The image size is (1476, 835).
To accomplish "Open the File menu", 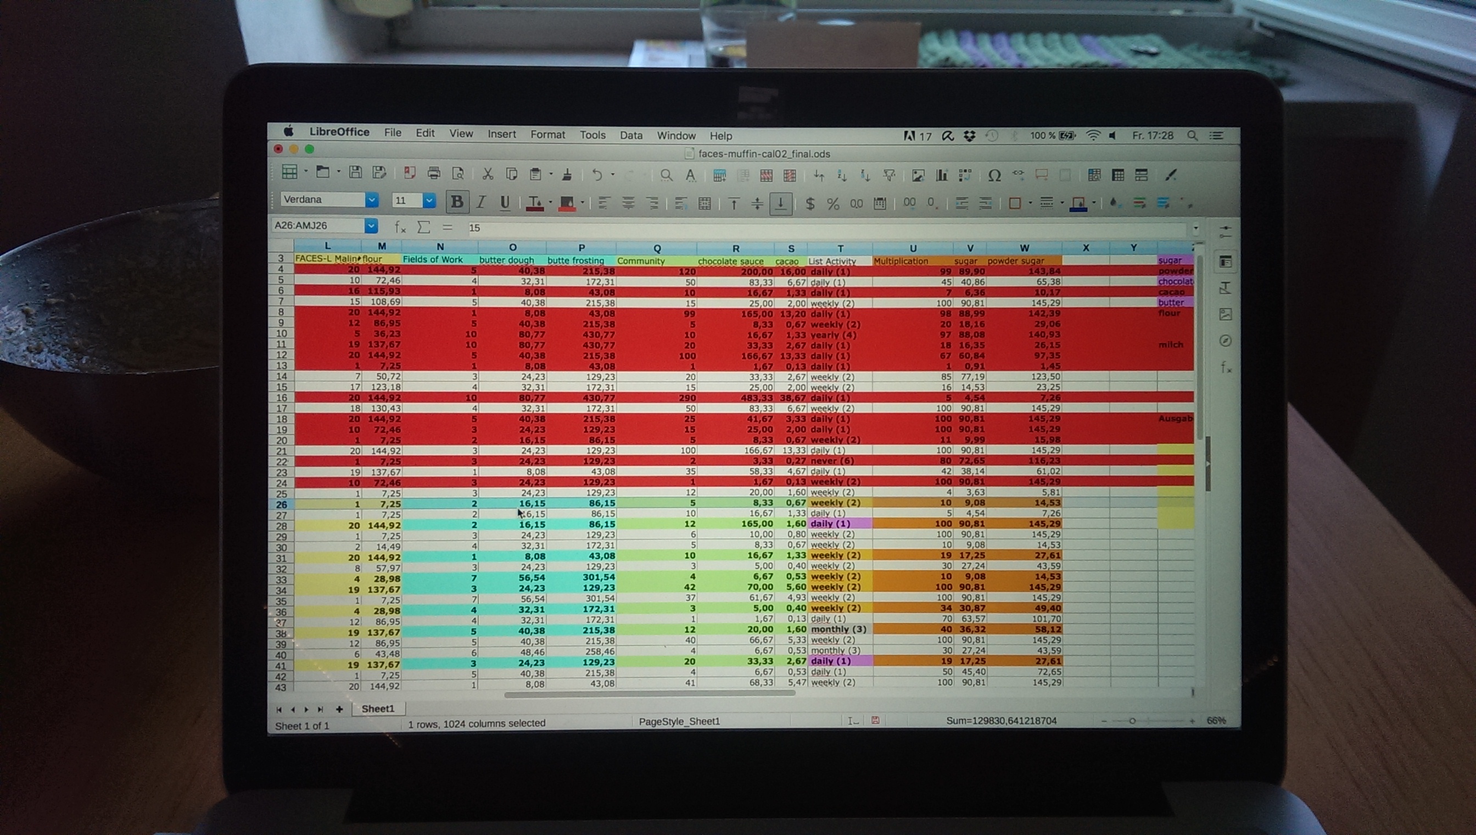I will pos(392,132).
